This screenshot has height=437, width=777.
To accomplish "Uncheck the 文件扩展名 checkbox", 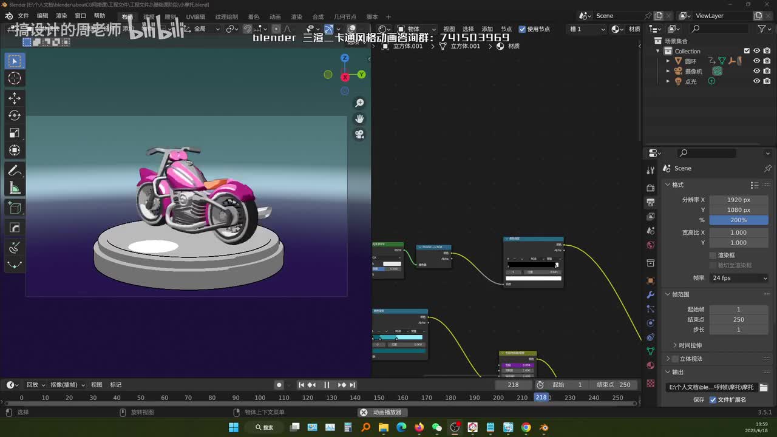I will [x=713, y=400].
